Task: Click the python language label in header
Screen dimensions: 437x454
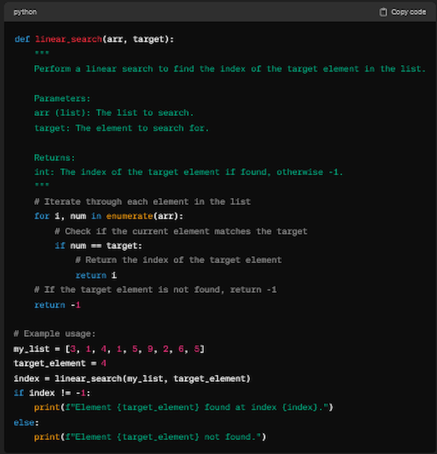Action: (25, 12)
